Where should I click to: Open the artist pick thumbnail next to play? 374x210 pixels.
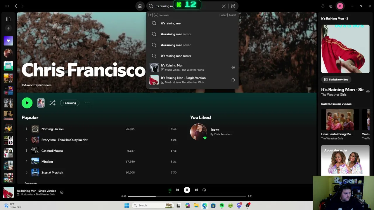(x=41, y=103)
